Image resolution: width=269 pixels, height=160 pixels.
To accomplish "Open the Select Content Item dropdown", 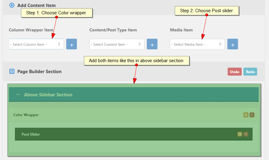I will tap(117, 44).
